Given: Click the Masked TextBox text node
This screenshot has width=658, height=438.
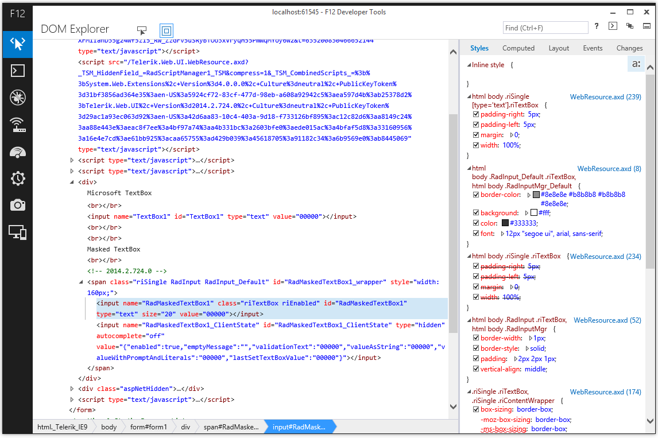Looking at the screenshot, I should 113,249.
